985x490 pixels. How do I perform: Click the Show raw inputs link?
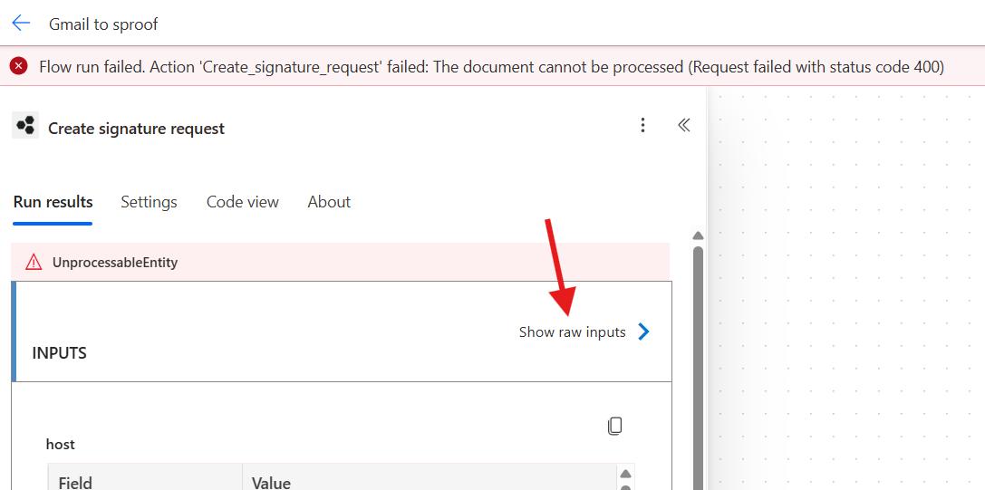[573, 332]
